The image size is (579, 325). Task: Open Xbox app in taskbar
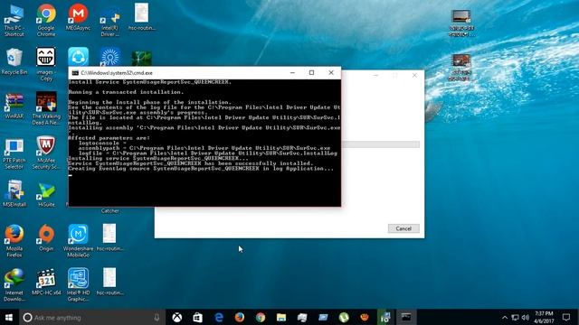177,317
